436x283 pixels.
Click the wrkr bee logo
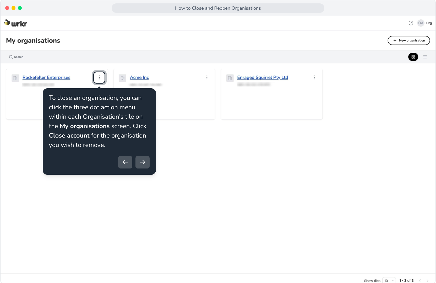coord(16,23)
